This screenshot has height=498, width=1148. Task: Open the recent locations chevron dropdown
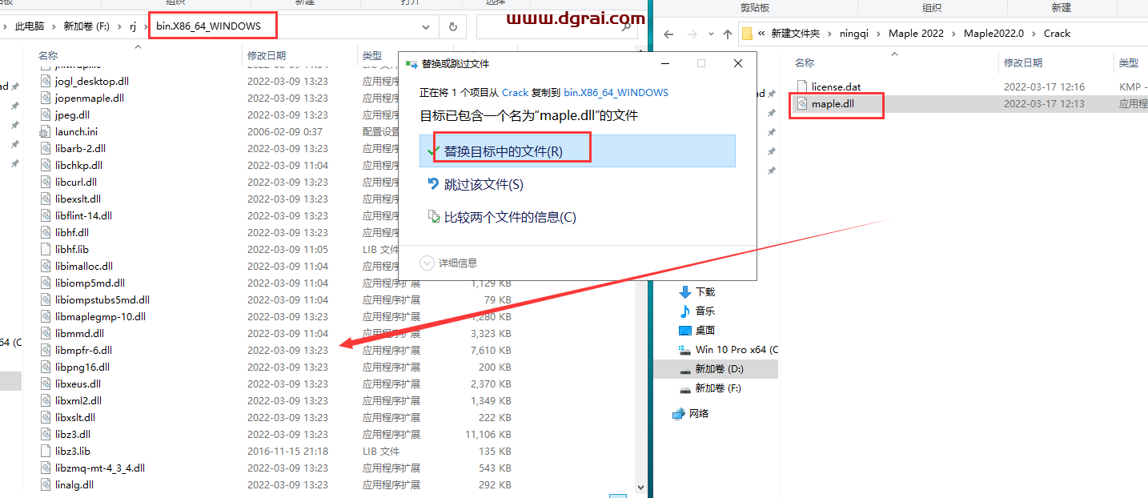[711, 33]
